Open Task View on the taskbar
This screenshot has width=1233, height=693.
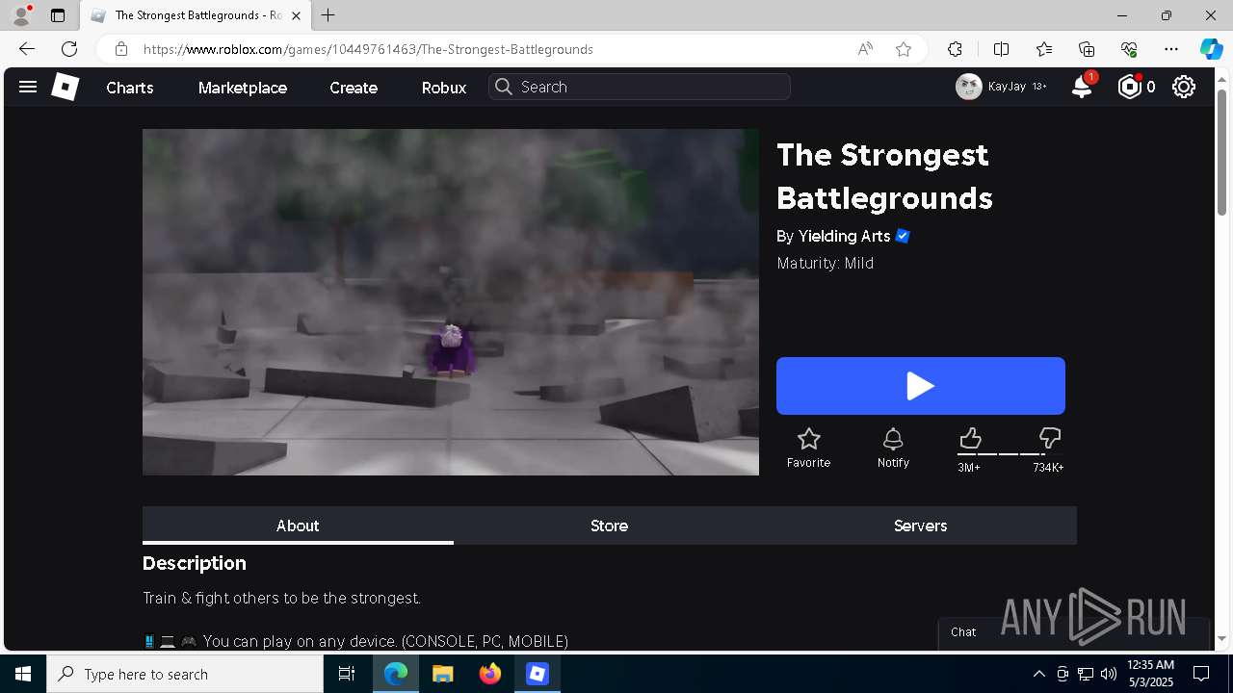[x=347, y=674]
